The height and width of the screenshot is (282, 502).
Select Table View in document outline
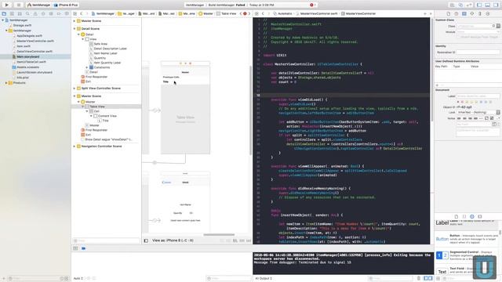(x=97, y=107)
